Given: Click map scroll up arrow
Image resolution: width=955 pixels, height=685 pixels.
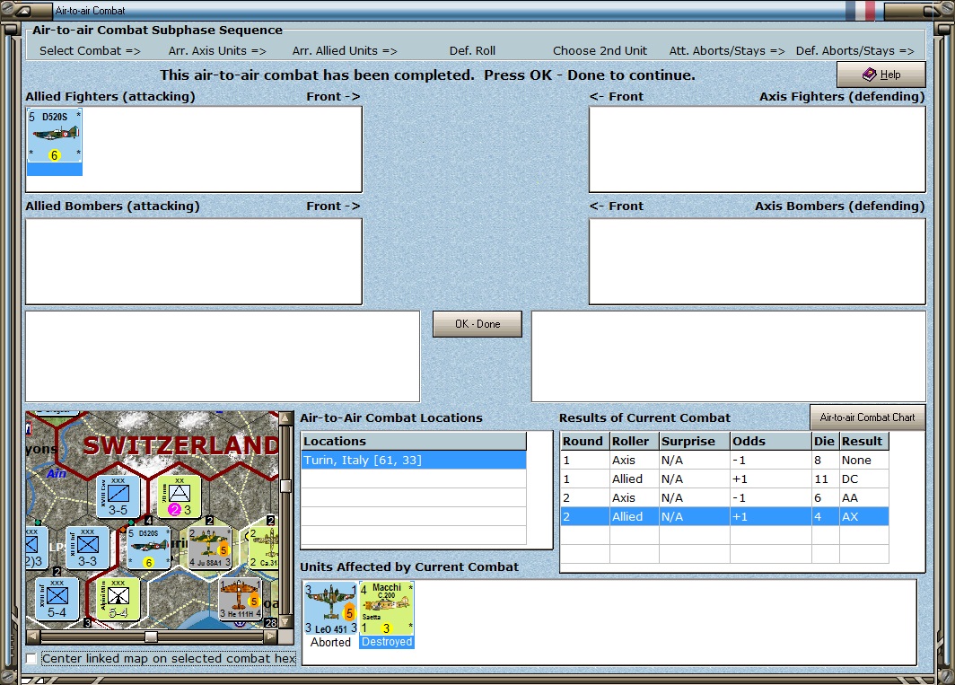Looking at the screenshot, I should coord(285,418).
